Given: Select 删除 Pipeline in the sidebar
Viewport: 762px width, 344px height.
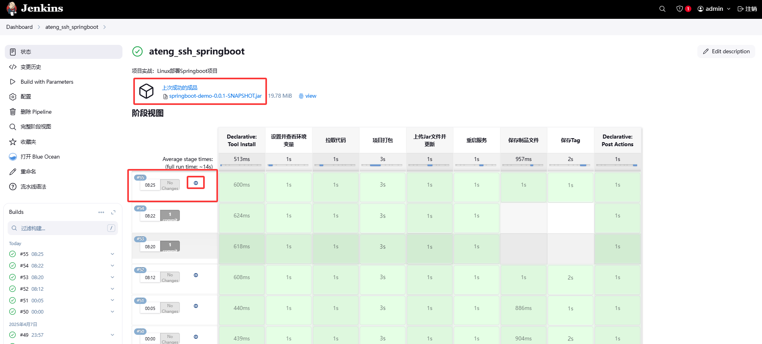Looking at the screenshot, I should pos(36,112).
